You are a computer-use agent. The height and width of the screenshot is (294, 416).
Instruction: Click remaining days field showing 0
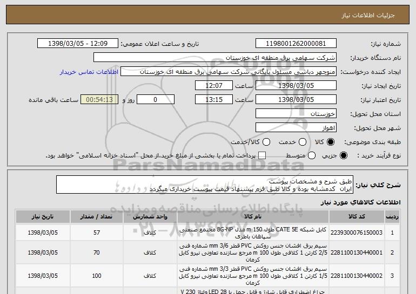pyautogui.click(x=156, y=100)
